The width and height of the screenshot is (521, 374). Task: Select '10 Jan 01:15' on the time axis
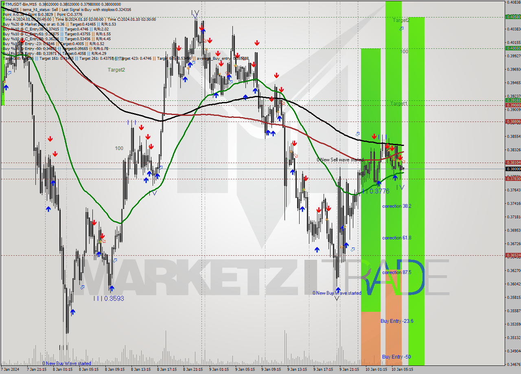pyautogui.click(x=376, y=370)
